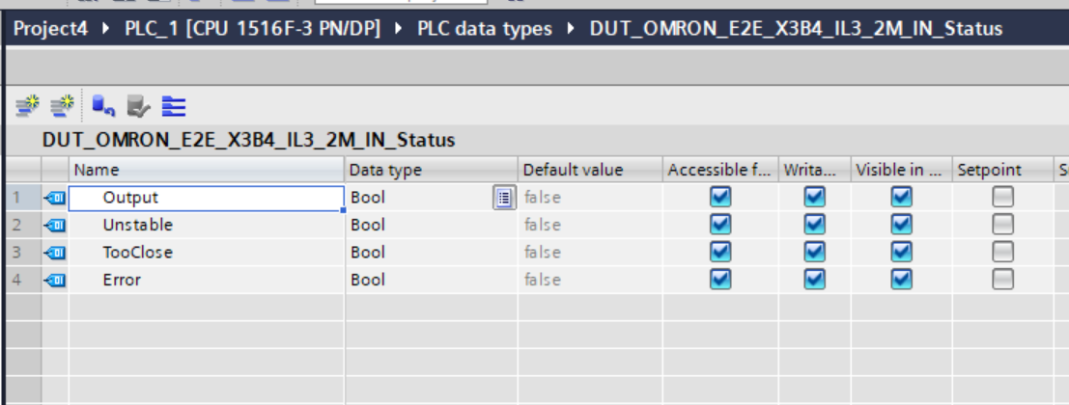This screenshot has height=405, width=1069.
Task: Click Project4 in the breadcrumb
Action: pos(51,29)
